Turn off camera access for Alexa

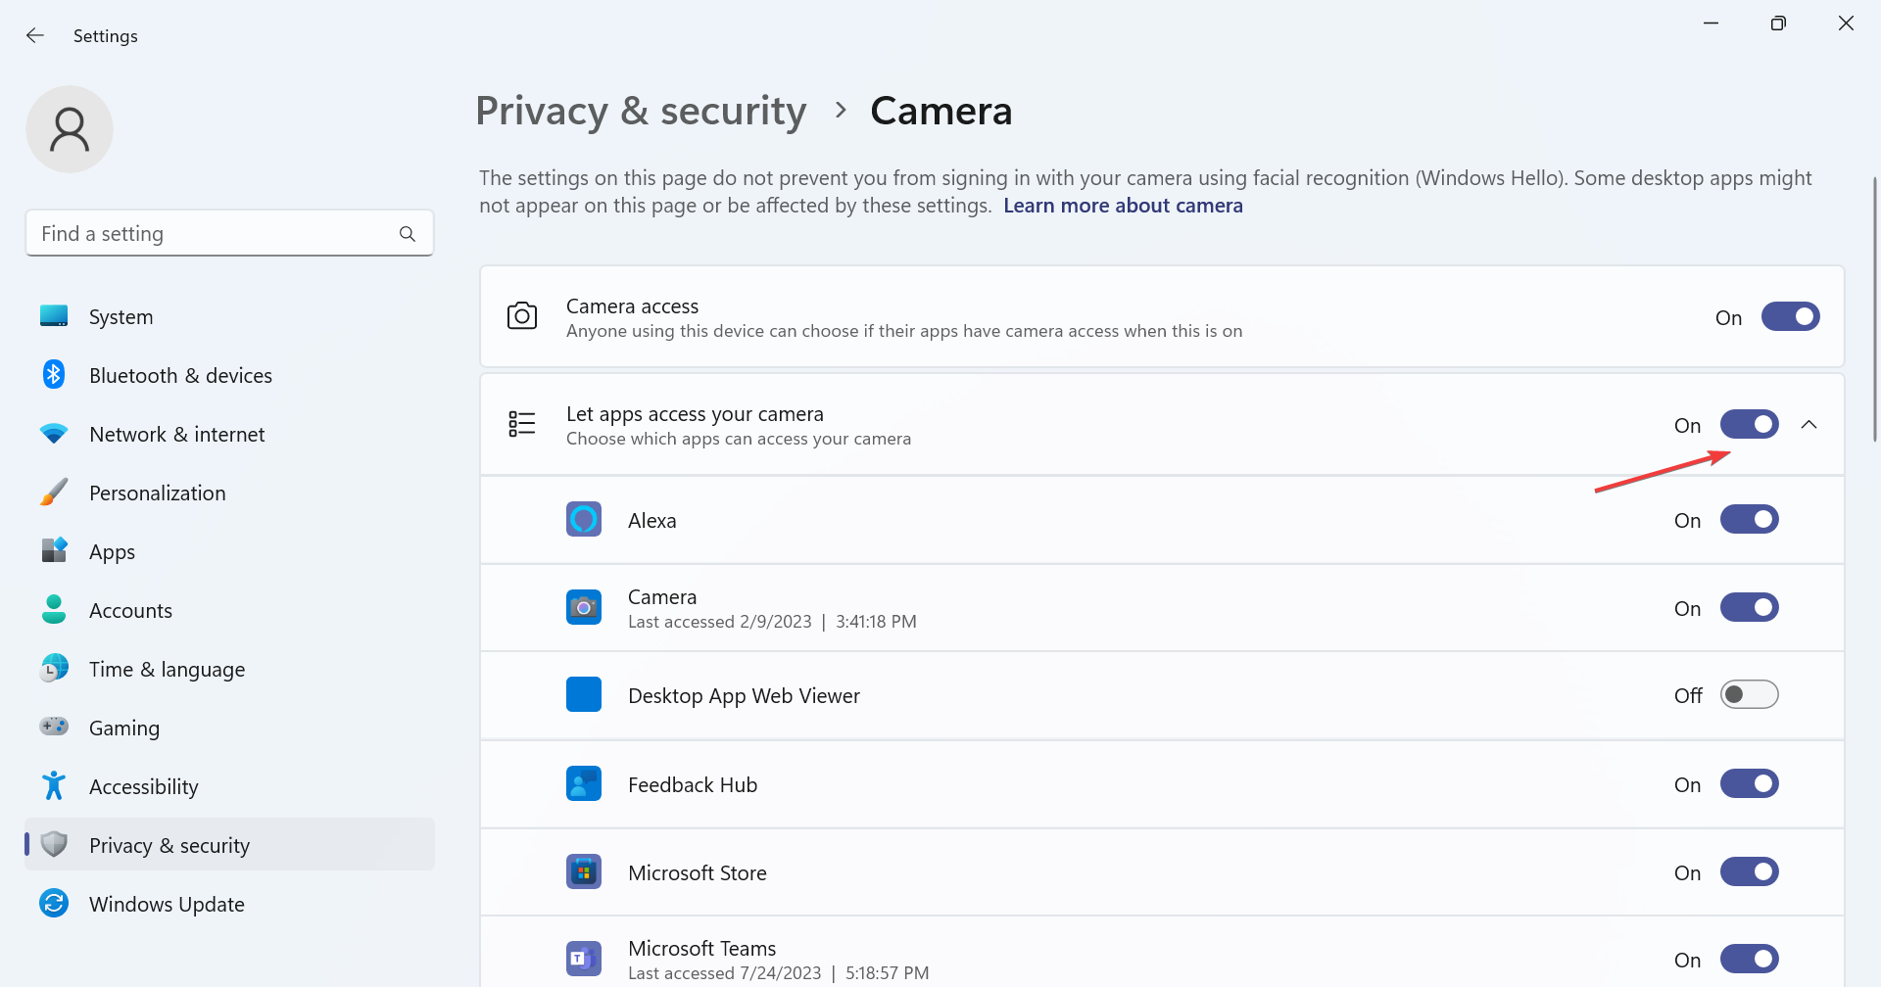[1749, 519]
